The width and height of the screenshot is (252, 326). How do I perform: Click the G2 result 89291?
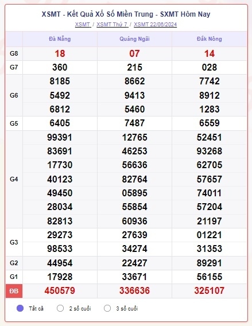210,263
